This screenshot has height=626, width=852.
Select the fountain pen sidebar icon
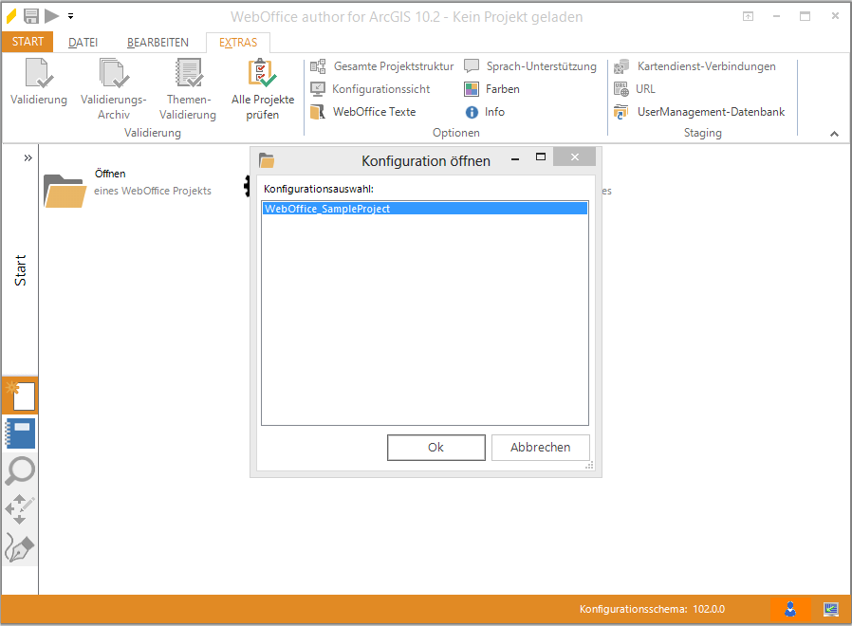(20, 547)
